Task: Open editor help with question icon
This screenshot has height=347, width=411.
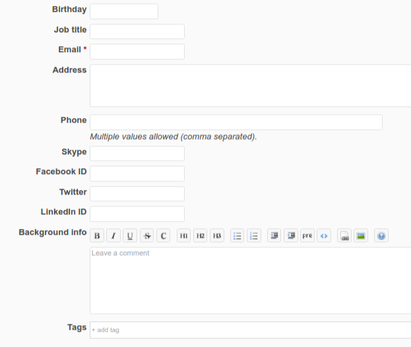Action: click(381, 236)
